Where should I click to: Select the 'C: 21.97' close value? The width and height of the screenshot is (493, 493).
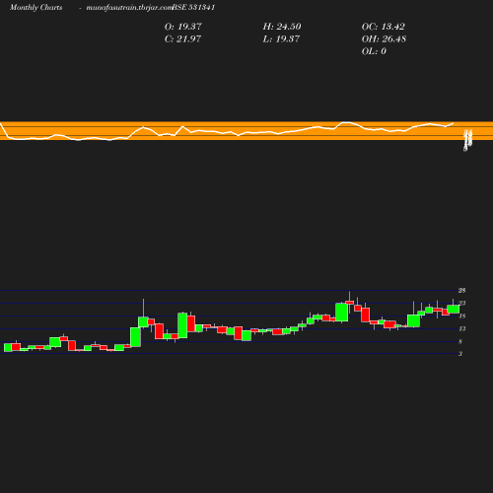pos(182,39)
